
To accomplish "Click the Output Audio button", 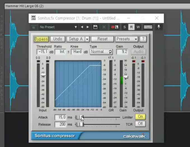I will click(x=139, y=52).
